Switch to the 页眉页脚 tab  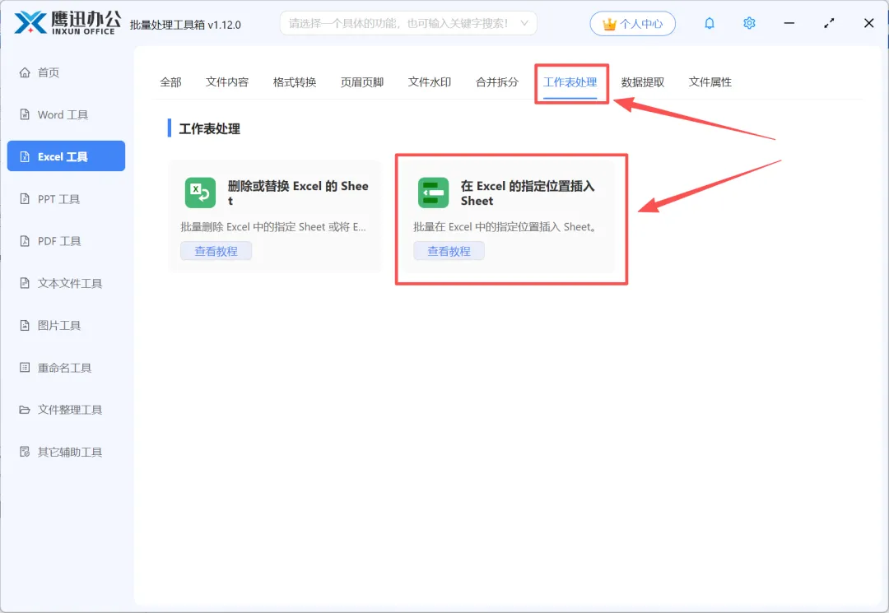(361, 83)
